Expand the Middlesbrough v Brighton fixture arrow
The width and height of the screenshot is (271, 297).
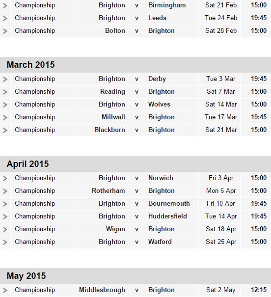tap(5, 290)
